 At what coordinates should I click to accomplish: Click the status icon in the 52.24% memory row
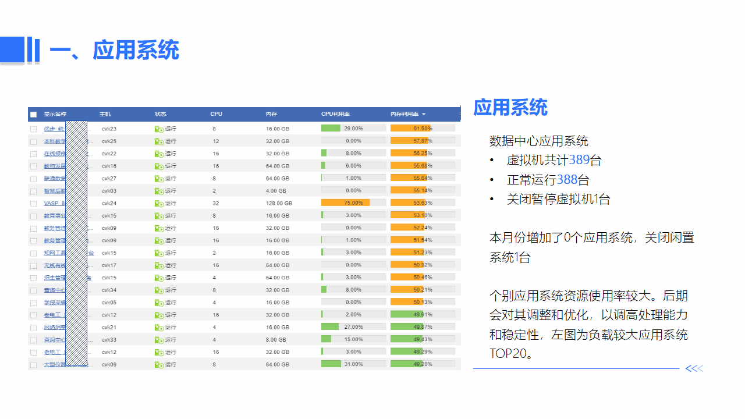click(x=159, y=228)
